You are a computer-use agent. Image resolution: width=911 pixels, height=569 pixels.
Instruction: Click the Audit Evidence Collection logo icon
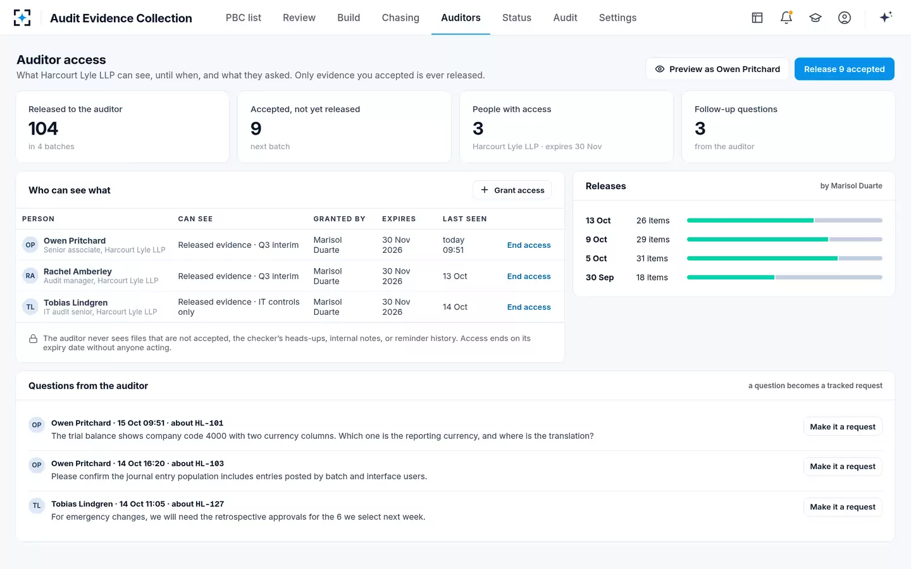pos(22,18)
